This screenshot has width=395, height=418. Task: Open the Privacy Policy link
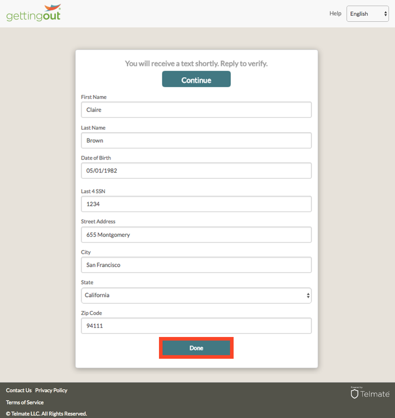(51, 390)
